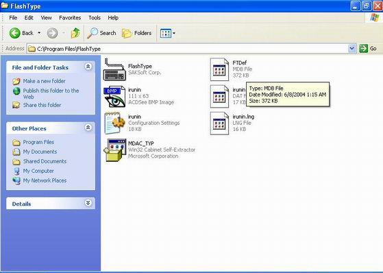Viewport: 383px width, 273px height.
Task: Open the Back history dropdown arrow
Action: 39,33
